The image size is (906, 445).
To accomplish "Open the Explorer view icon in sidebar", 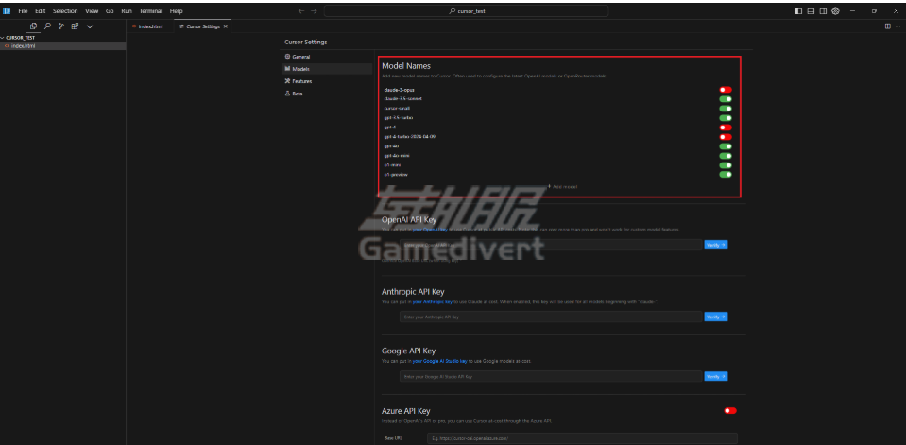I will [x=34, y=26].
